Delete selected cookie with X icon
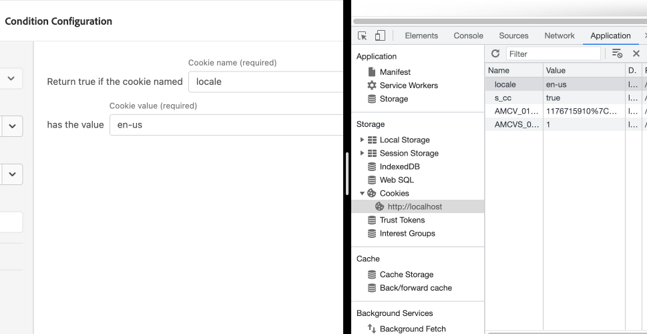 click(636, 53)
